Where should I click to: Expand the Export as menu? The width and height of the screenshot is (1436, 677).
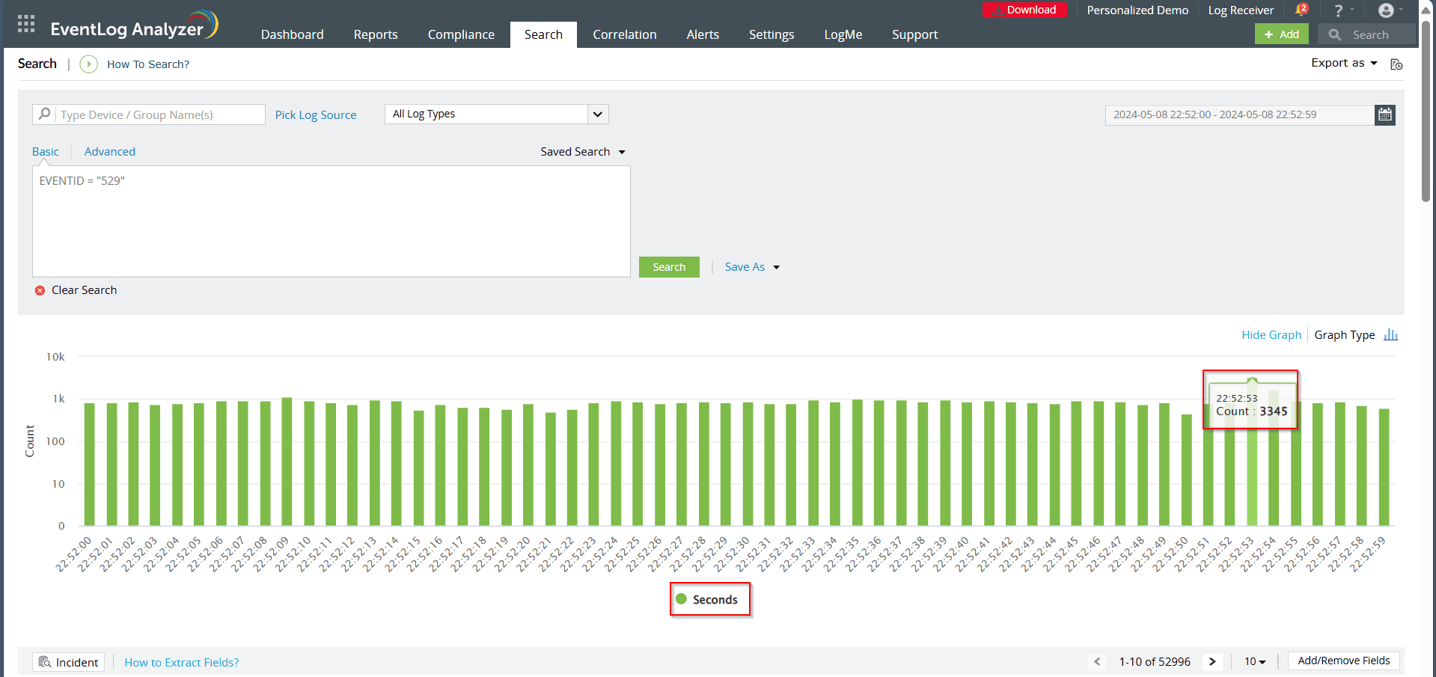coord(1344,64)
